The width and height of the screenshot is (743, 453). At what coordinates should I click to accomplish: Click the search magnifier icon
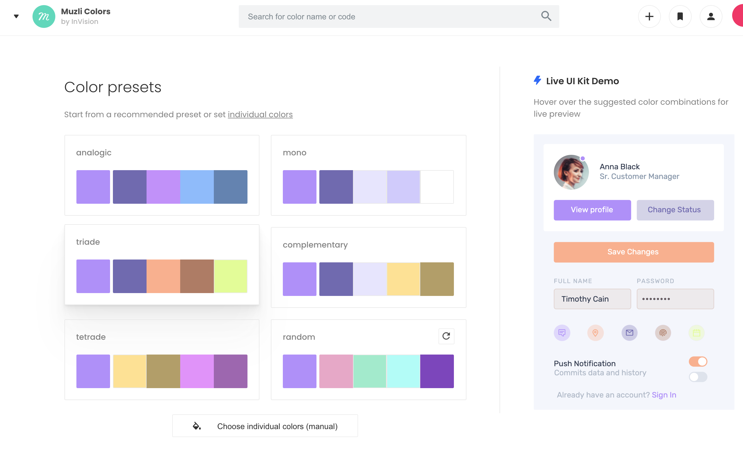pyautogui.click(x=546, y=17)
